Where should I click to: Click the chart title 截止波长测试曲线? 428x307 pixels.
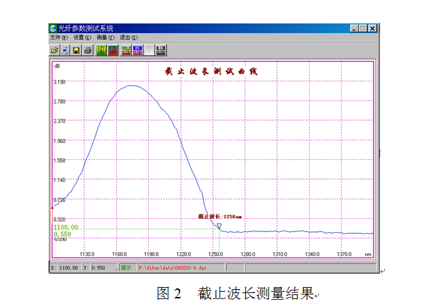(211, 72)
